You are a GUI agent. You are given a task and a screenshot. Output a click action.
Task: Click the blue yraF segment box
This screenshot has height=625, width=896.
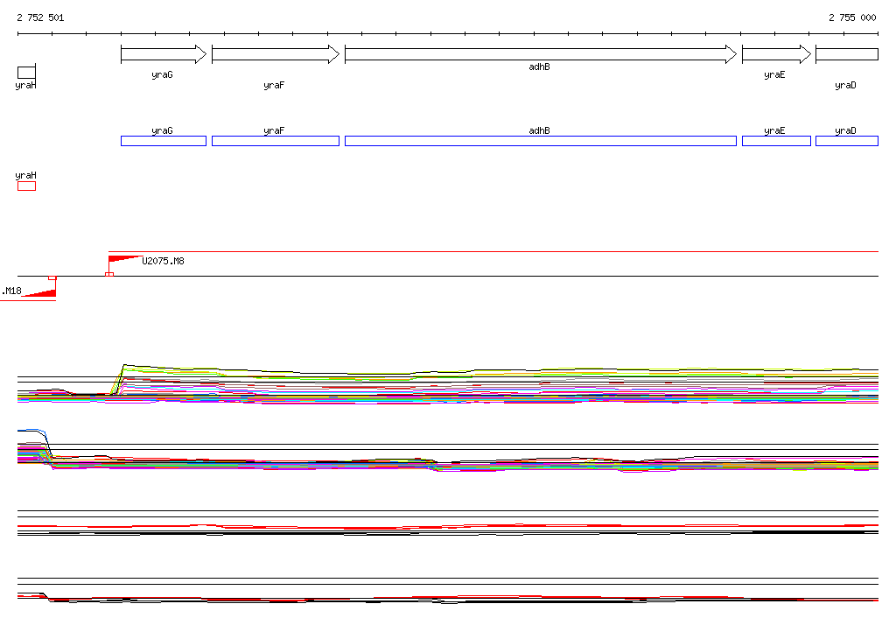pos(275,141)
